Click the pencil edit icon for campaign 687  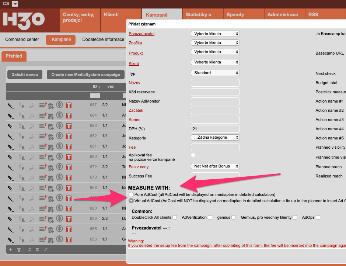tap(11, 105)
